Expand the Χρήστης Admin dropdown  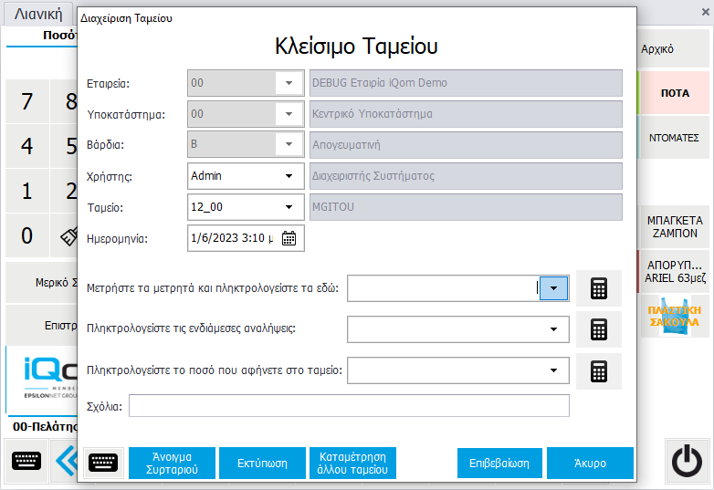(x=289, y=176)
